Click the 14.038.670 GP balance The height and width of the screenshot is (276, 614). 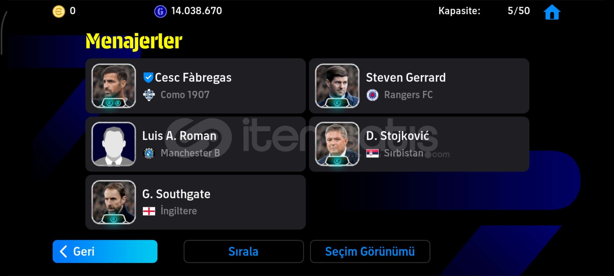coord(196,11)
